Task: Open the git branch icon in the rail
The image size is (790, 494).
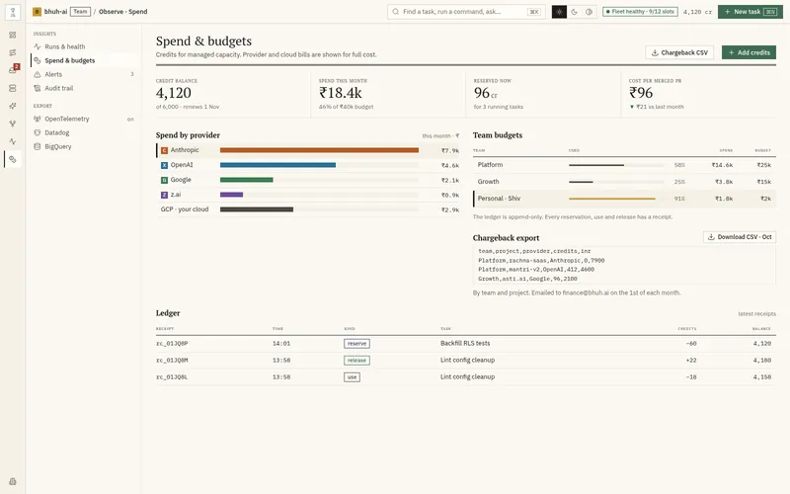Action: coord(13,123)
